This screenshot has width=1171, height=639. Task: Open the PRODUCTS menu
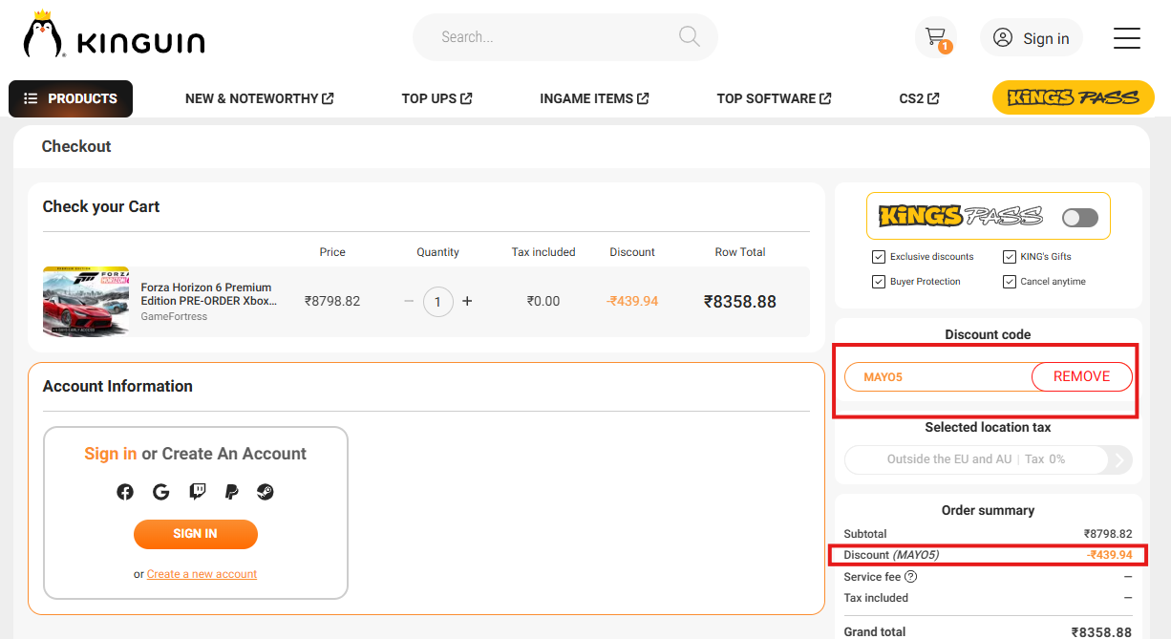click(71, 98)
